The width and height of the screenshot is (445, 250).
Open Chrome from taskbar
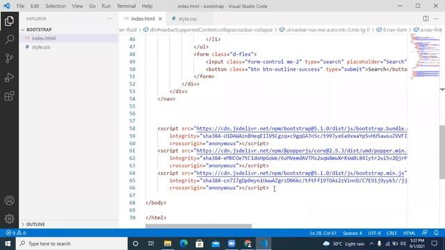pos(248,244)
